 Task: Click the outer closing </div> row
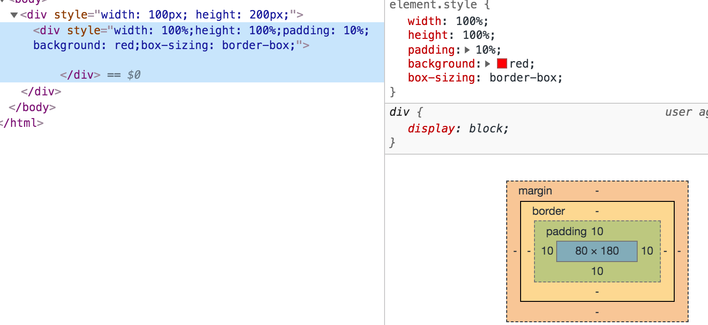tap(41, 91)
